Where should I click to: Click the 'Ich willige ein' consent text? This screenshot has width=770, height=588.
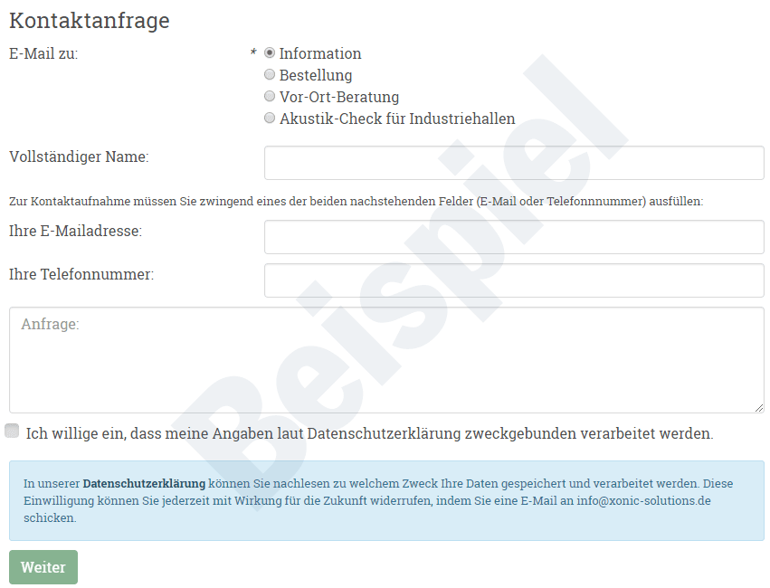[x=369, y=433]
